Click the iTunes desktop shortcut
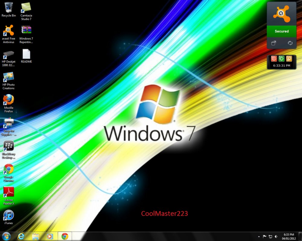This screenshot has width=302, height=241. (8, 215)
